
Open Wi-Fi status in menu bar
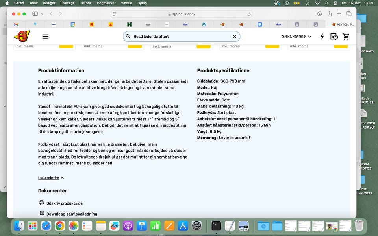click(x=317, y=3)
